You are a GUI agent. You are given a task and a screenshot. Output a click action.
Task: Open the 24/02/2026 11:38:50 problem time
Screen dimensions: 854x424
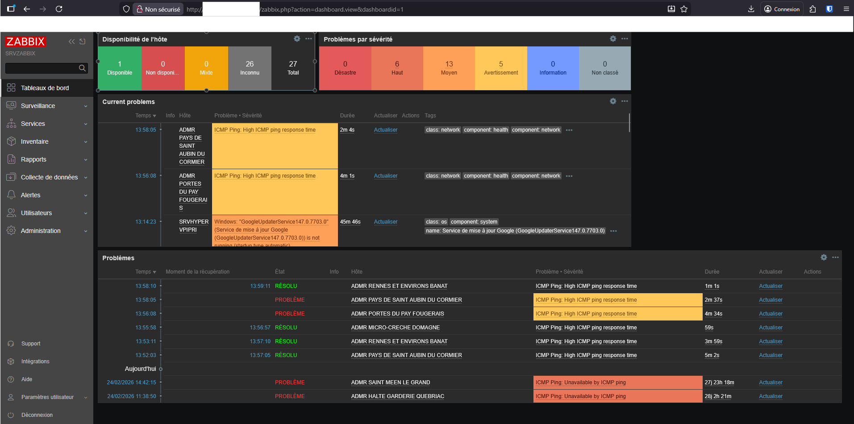point(132,396)
